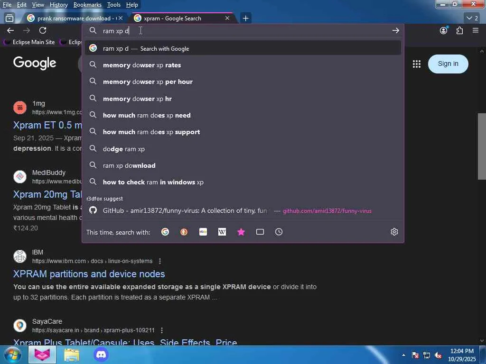The width and height of the screenshot is (486, 364).
Task: Choose 'ram xp d — Search with Google'
Action: coord(243,48)
